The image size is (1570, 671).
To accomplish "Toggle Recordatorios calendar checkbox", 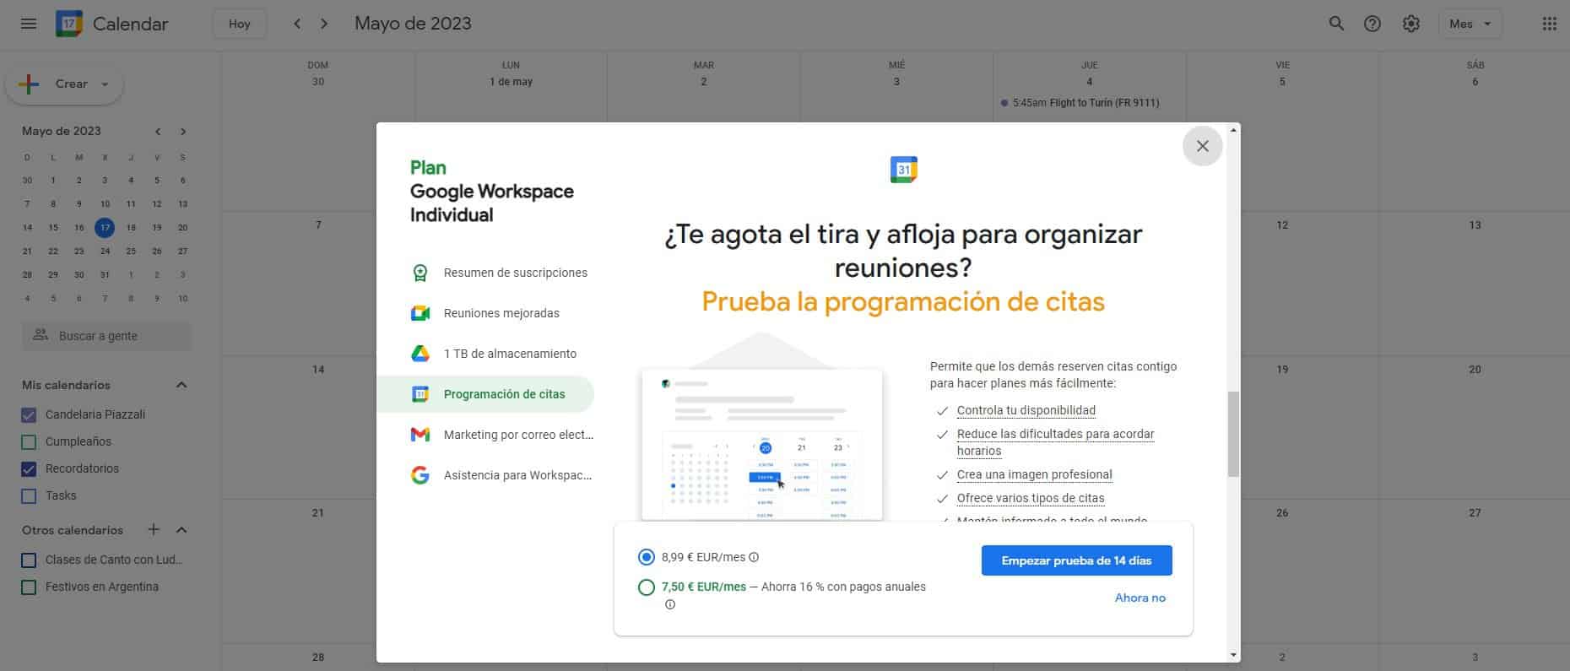I will pyautogui.click(x=29, y=468).
